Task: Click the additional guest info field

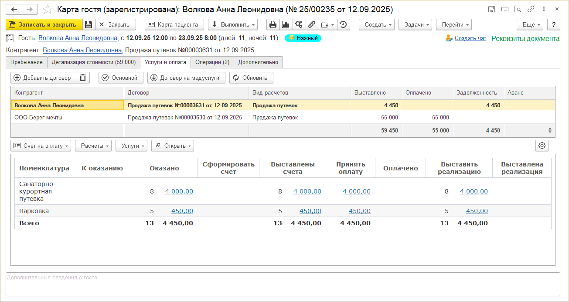Action: [283, 284]
